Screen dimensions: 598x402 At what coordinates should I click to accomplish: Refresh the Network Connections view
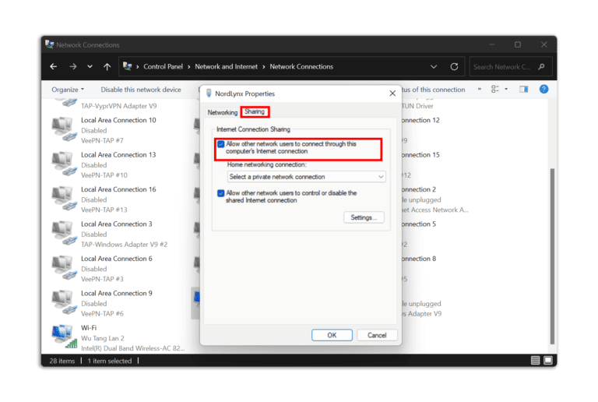click(x=454, y=67)
